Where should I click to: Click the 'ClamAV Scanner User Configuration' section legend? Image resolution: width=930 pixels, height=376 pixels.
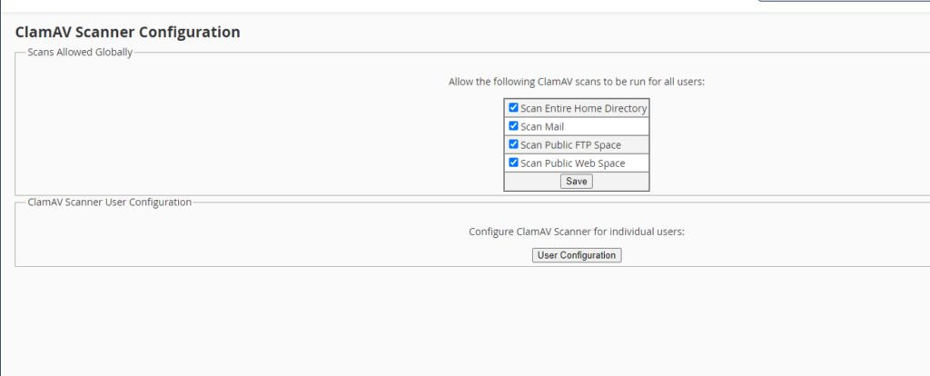(110, 202)
